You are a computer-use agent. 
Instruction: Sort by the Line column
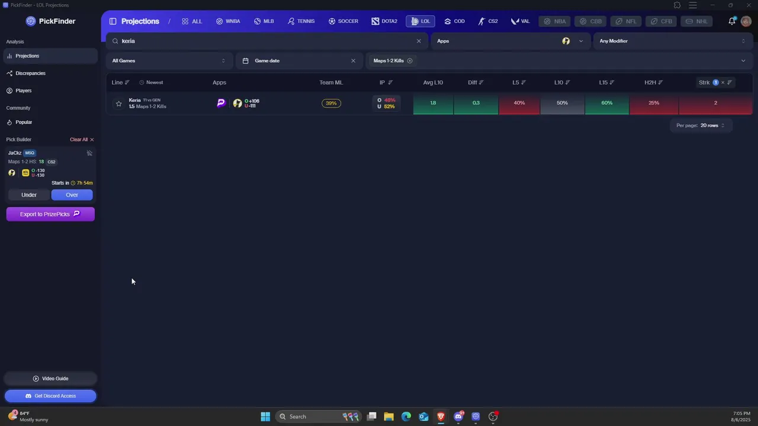point(121,82)
